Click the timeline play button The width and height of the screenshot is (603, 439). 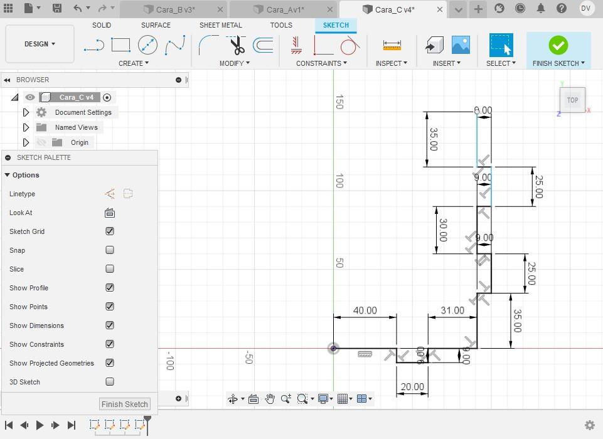(40, 425)
